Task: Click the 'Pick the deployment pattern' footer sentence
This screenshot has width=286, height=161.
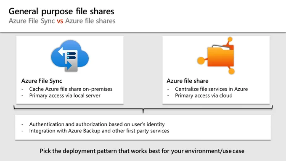Action: pos(142,151)
